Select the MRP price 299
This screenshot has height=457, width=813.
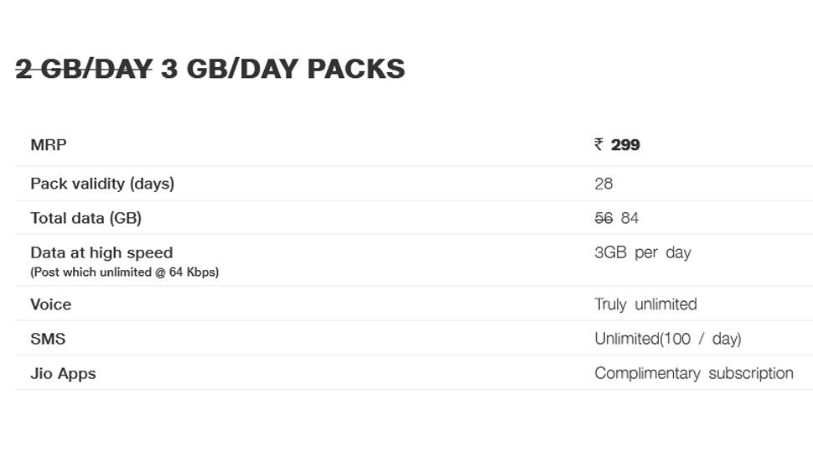point(625,145)
